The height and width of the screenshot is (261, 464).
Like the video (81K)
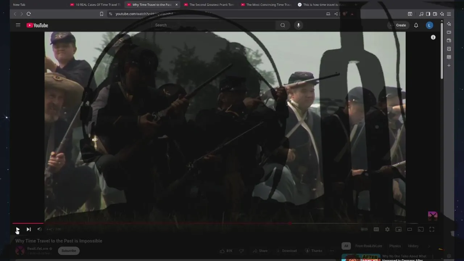[226, 250]
